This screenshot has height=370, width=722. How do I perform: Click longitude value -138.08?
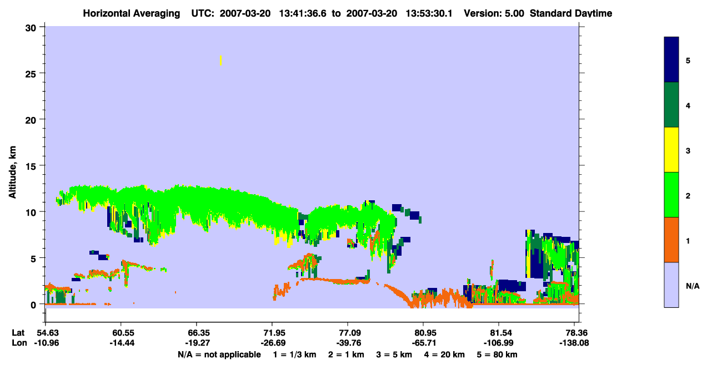pyautogui.click(x=575, y=343)
